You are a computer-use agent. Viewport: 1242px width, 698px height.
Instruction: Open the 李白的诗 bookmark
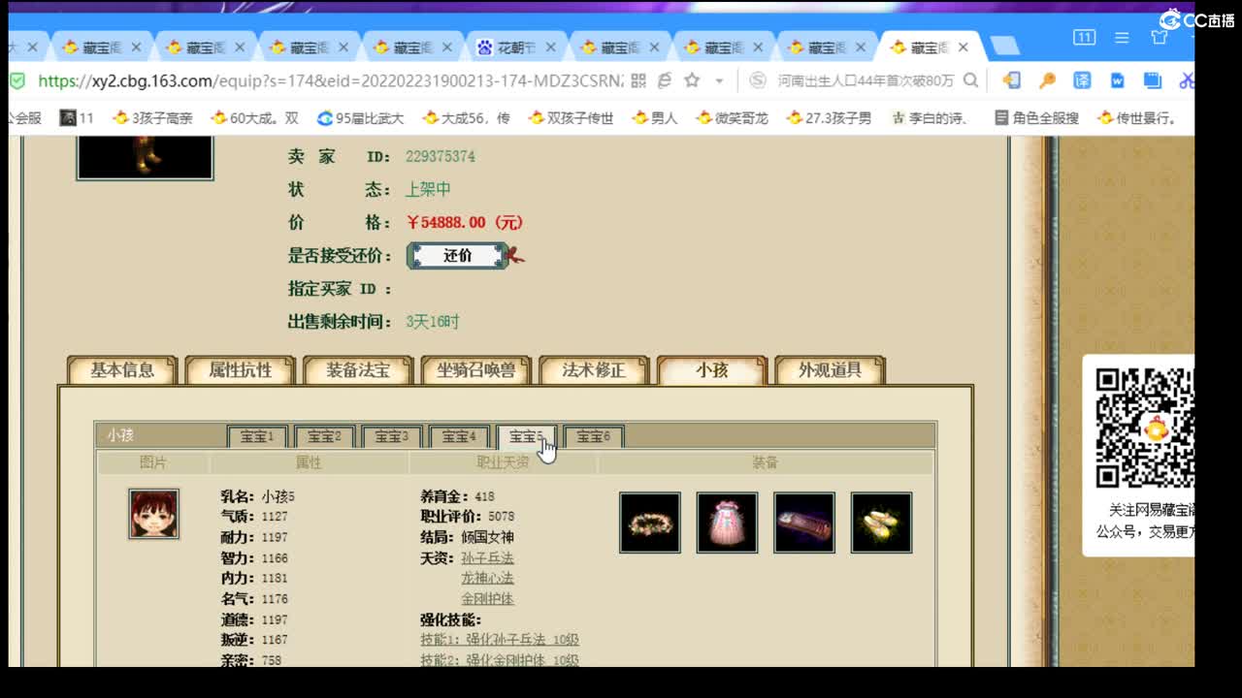click(x=929, y=118)
